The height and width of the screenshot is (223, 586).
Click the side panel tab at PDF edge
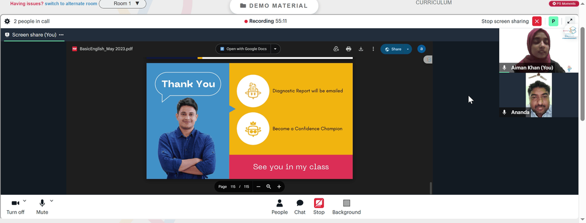tap(428, 59)
